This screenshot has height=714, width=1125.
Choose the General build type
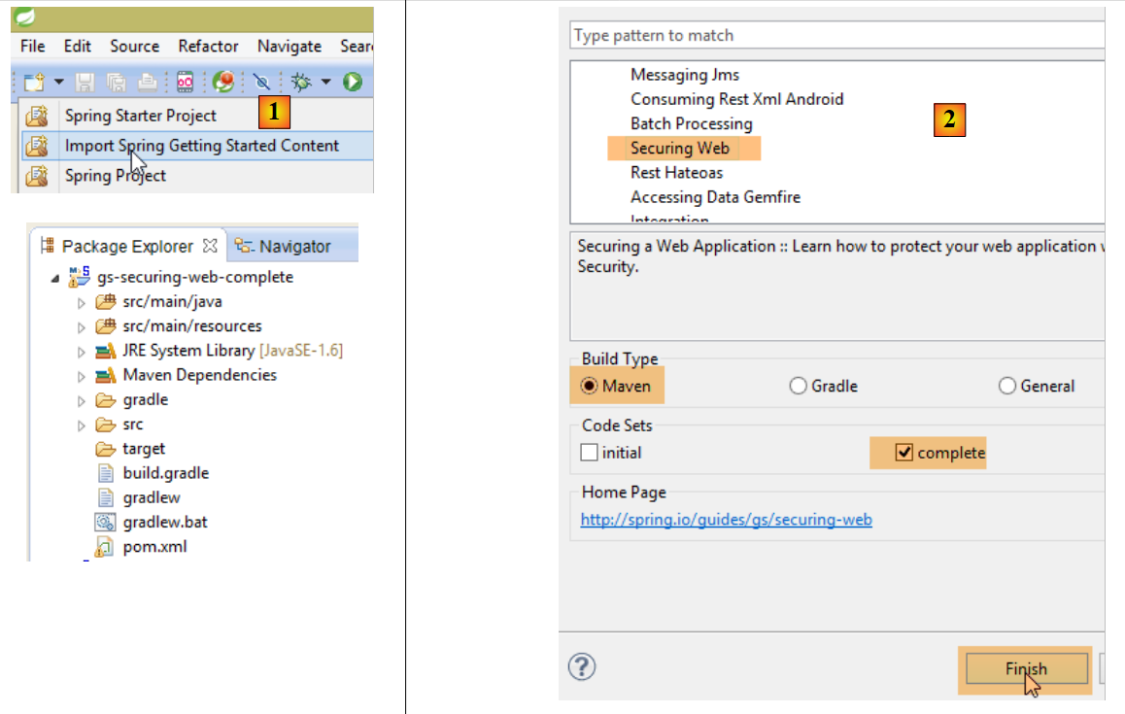tap(1007, 386)
